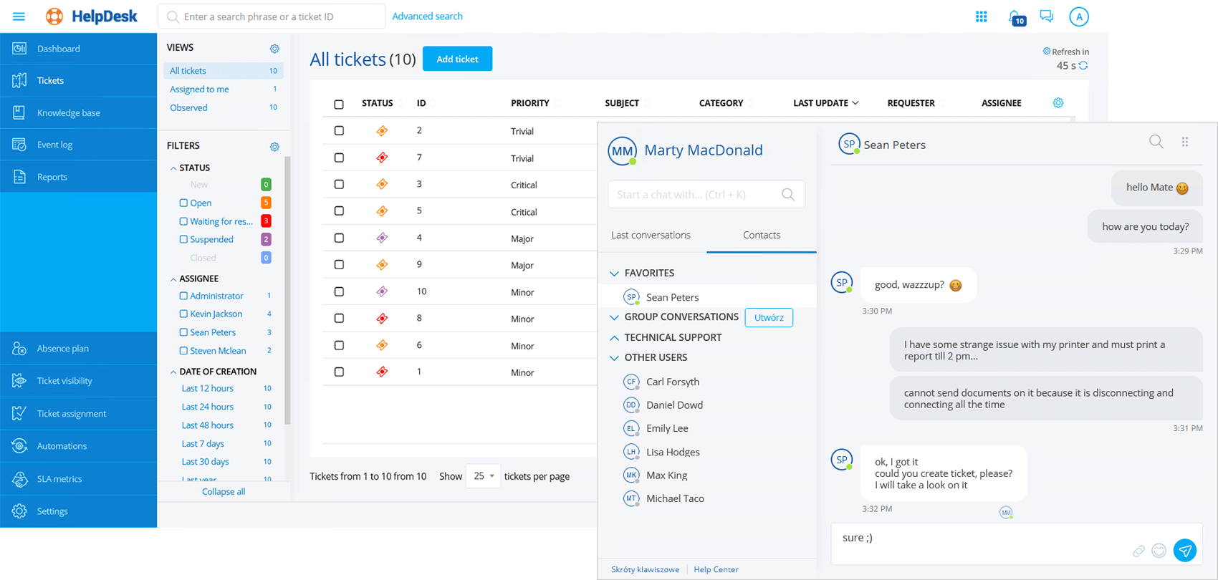Image resolution: width=1218 pixels, height=580 pixels.
Task: Click the ticket search input field
Action: tap(272, 16)
